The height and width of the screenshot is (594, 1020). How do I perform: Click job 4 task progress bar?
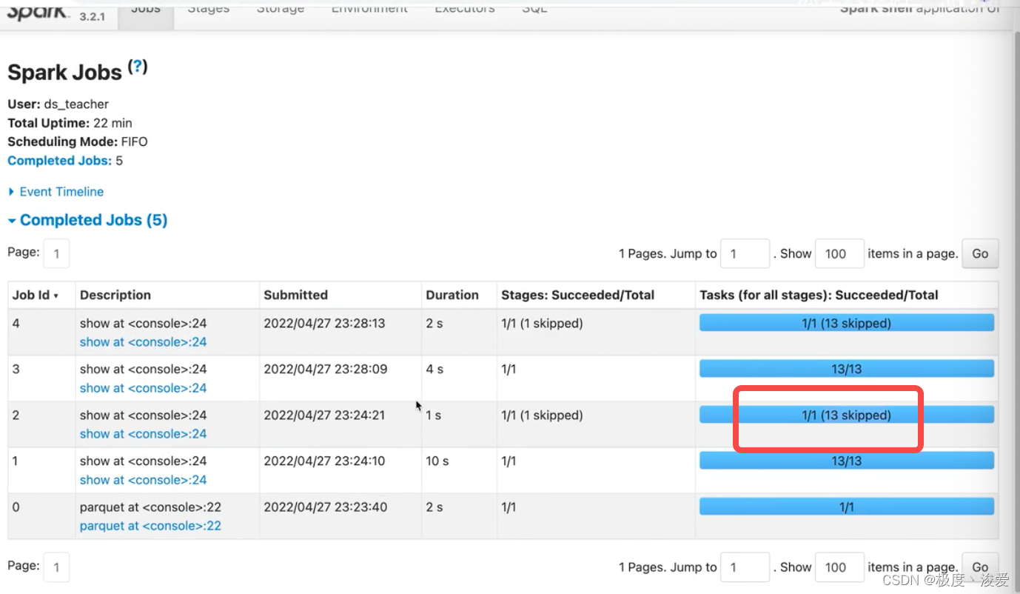pos(846,323)
